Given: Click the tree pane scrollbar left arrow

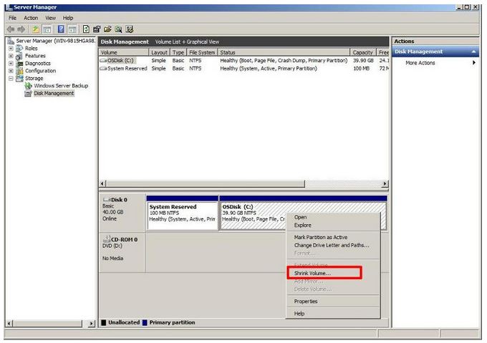Looking at the screenshot, I should point(9,324).
